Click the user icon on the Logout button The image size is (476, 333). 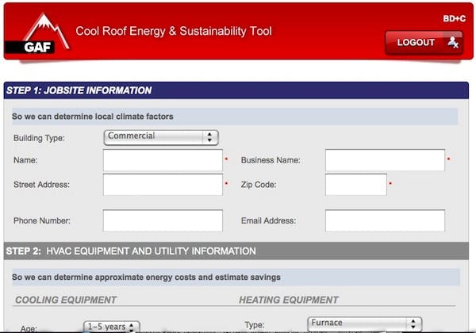[452, 42]
